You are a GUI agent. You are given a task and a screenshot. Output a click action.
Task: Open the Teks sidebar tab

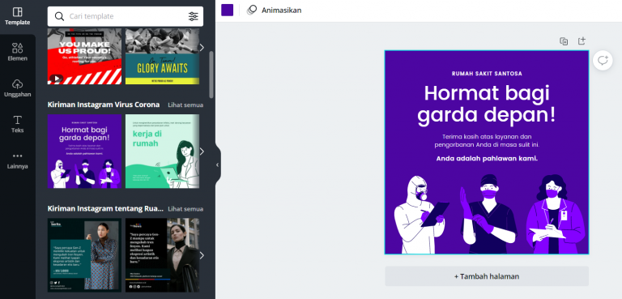click(18, 124)
